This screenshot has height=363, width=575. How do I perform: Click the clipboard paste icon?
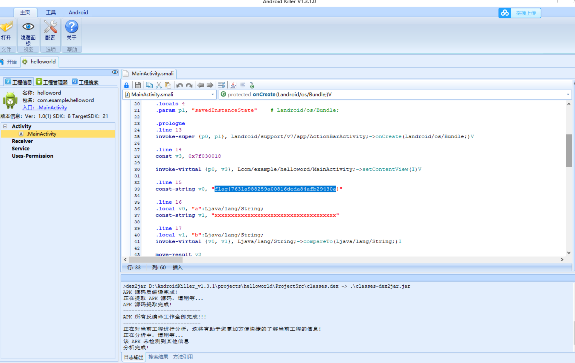click(x=168, y=85)
